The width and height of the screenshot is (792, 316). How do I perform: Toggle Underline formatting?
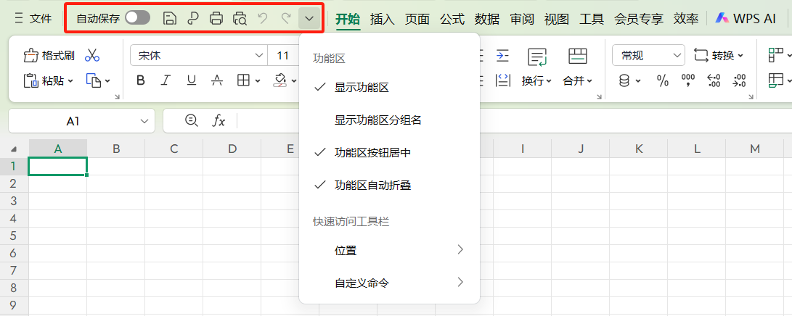tap(192, 80)
